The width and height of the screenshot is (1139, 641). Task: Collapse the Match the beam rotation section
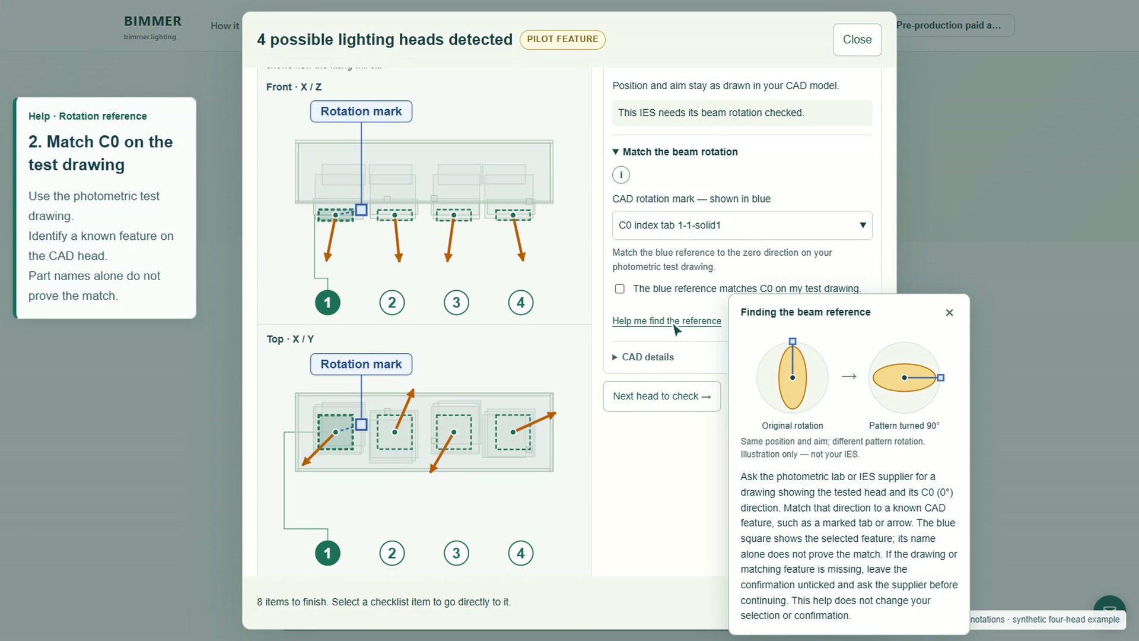[675, 152]
